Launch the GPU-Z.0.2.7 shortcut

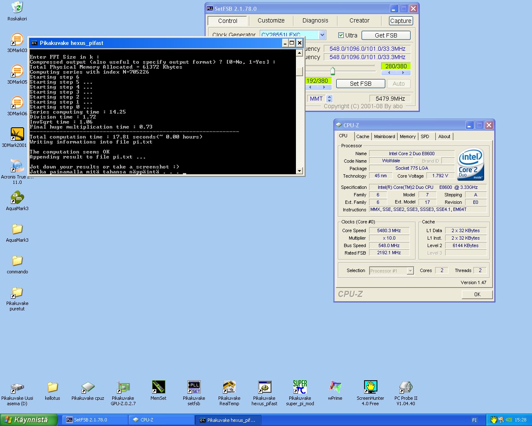click(123, 394)
